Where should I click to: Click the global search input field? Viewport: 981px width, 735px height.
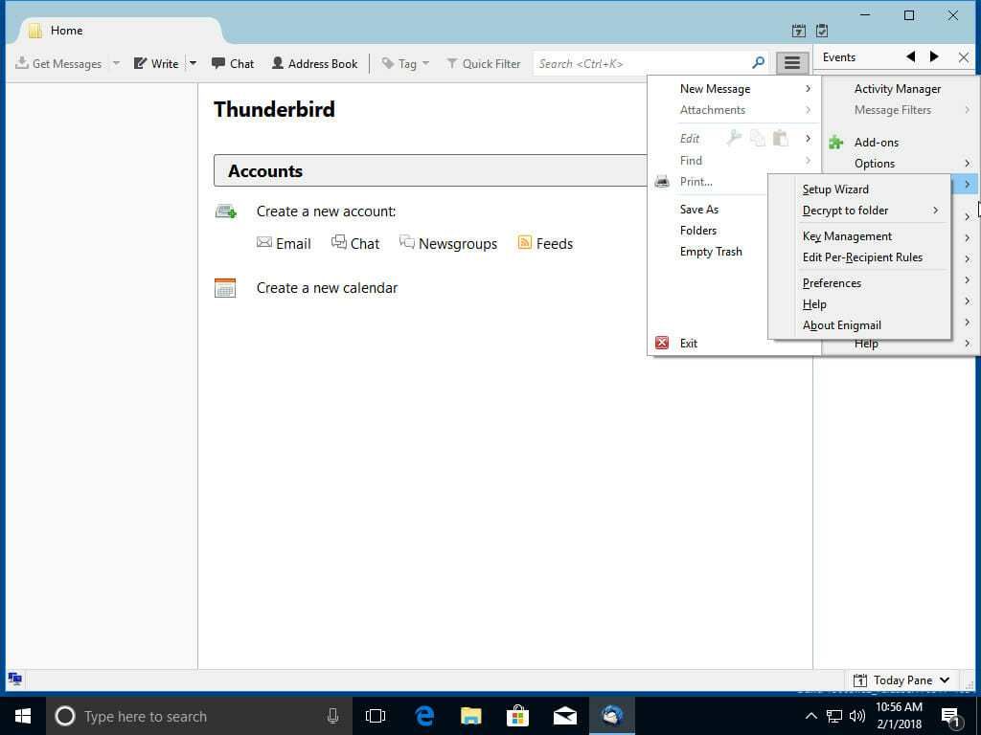[642, 64]
